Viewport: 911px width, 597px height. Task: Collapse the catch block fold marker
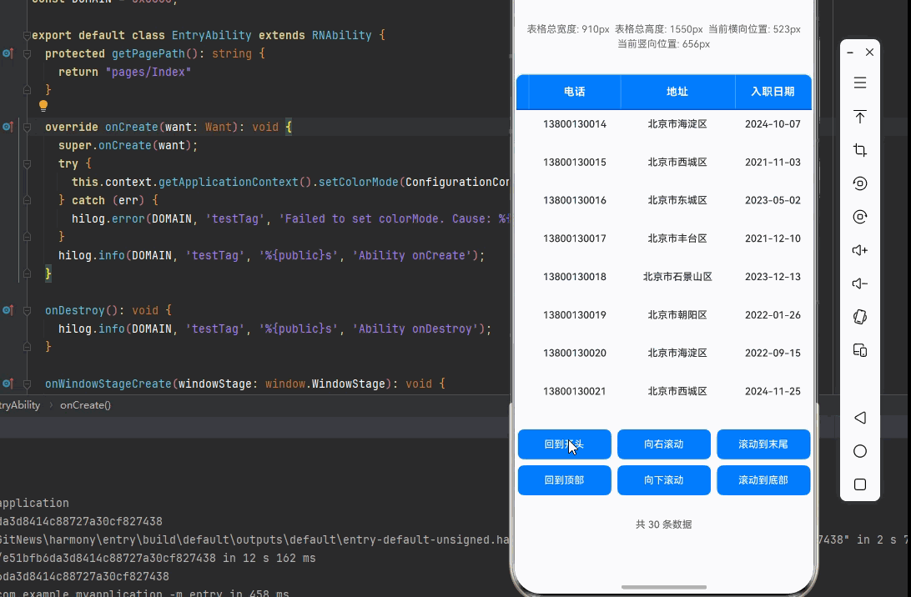pyautogui.click(x=27, y=200)
